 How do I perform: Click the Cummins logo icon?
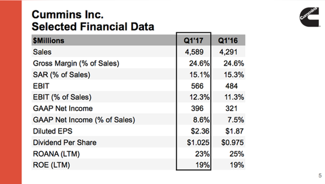(x=309, y=17)
